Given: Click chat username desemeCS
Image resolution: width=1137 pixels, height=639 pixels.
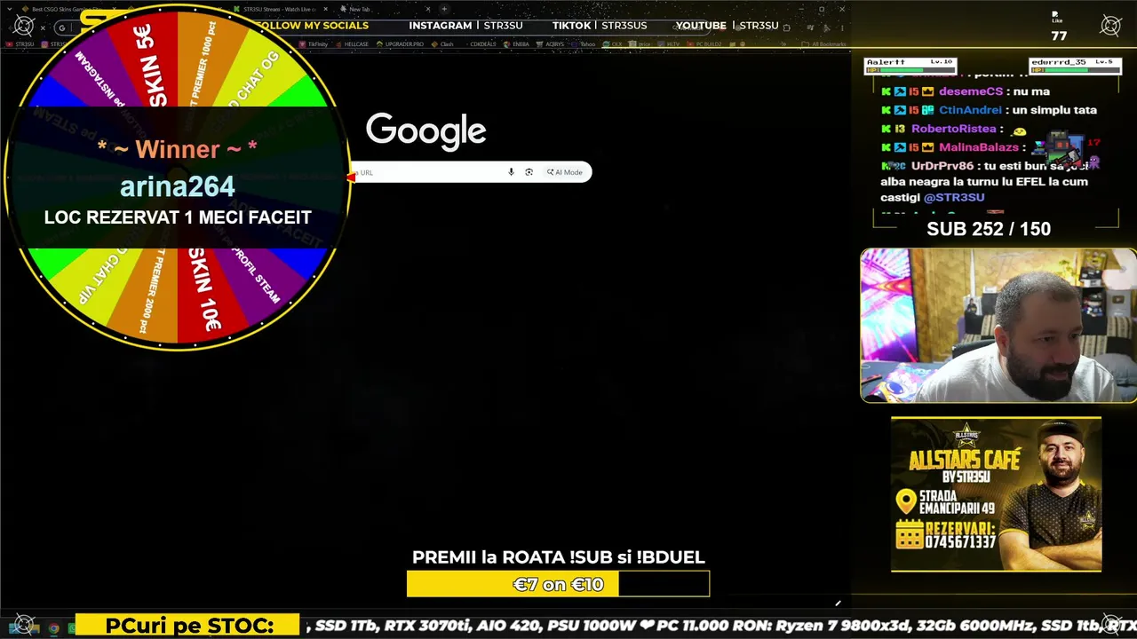Looking at the screenshot, I should 970,91.
